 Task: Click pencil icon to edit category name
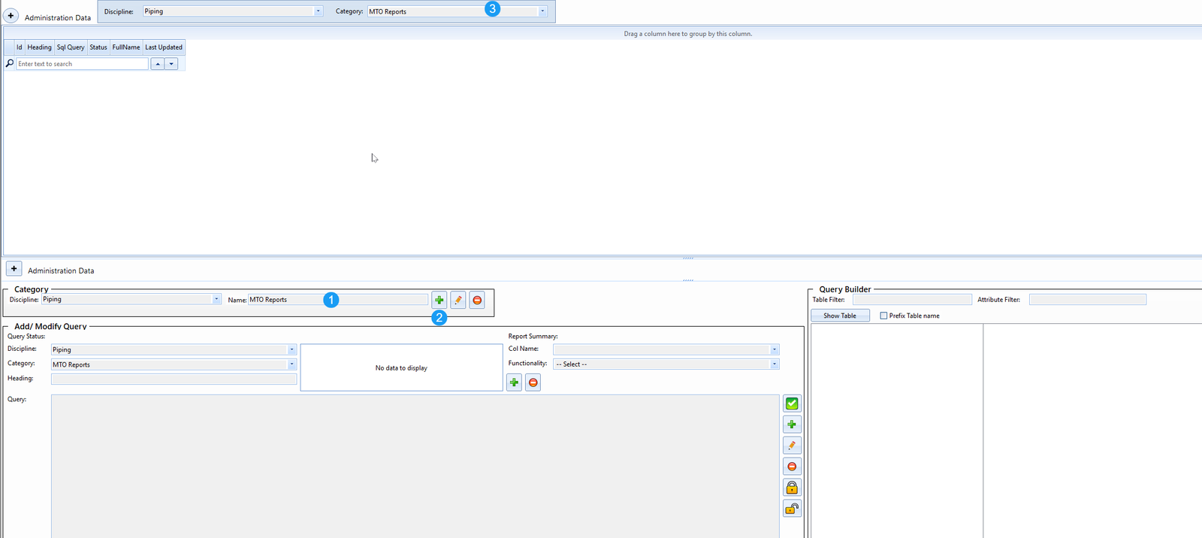pos(458,300)
